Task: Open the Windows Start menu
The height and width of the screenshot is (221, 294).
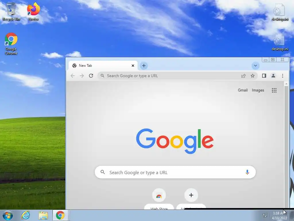Action: 8,215
